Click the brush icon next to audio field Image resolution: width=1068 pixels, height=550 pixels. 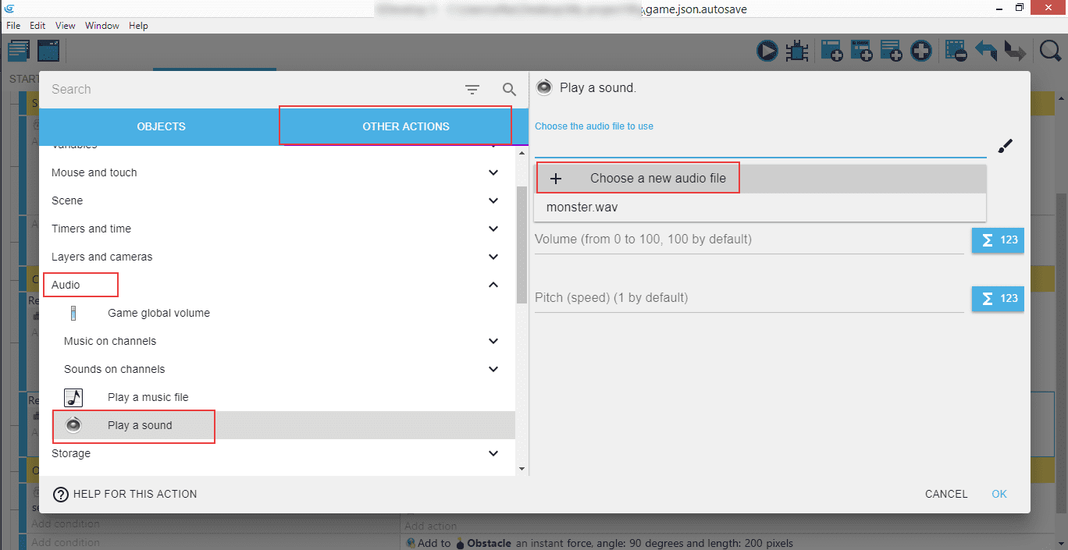pos(1006,146)
